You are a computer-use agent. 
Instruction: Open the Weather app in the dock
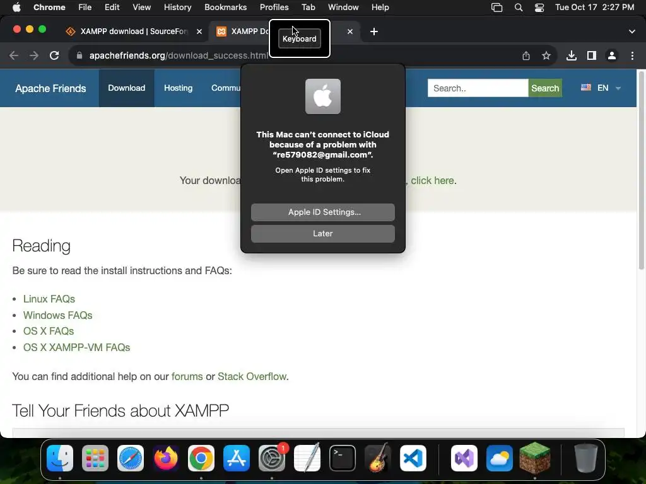pos(500,458)
